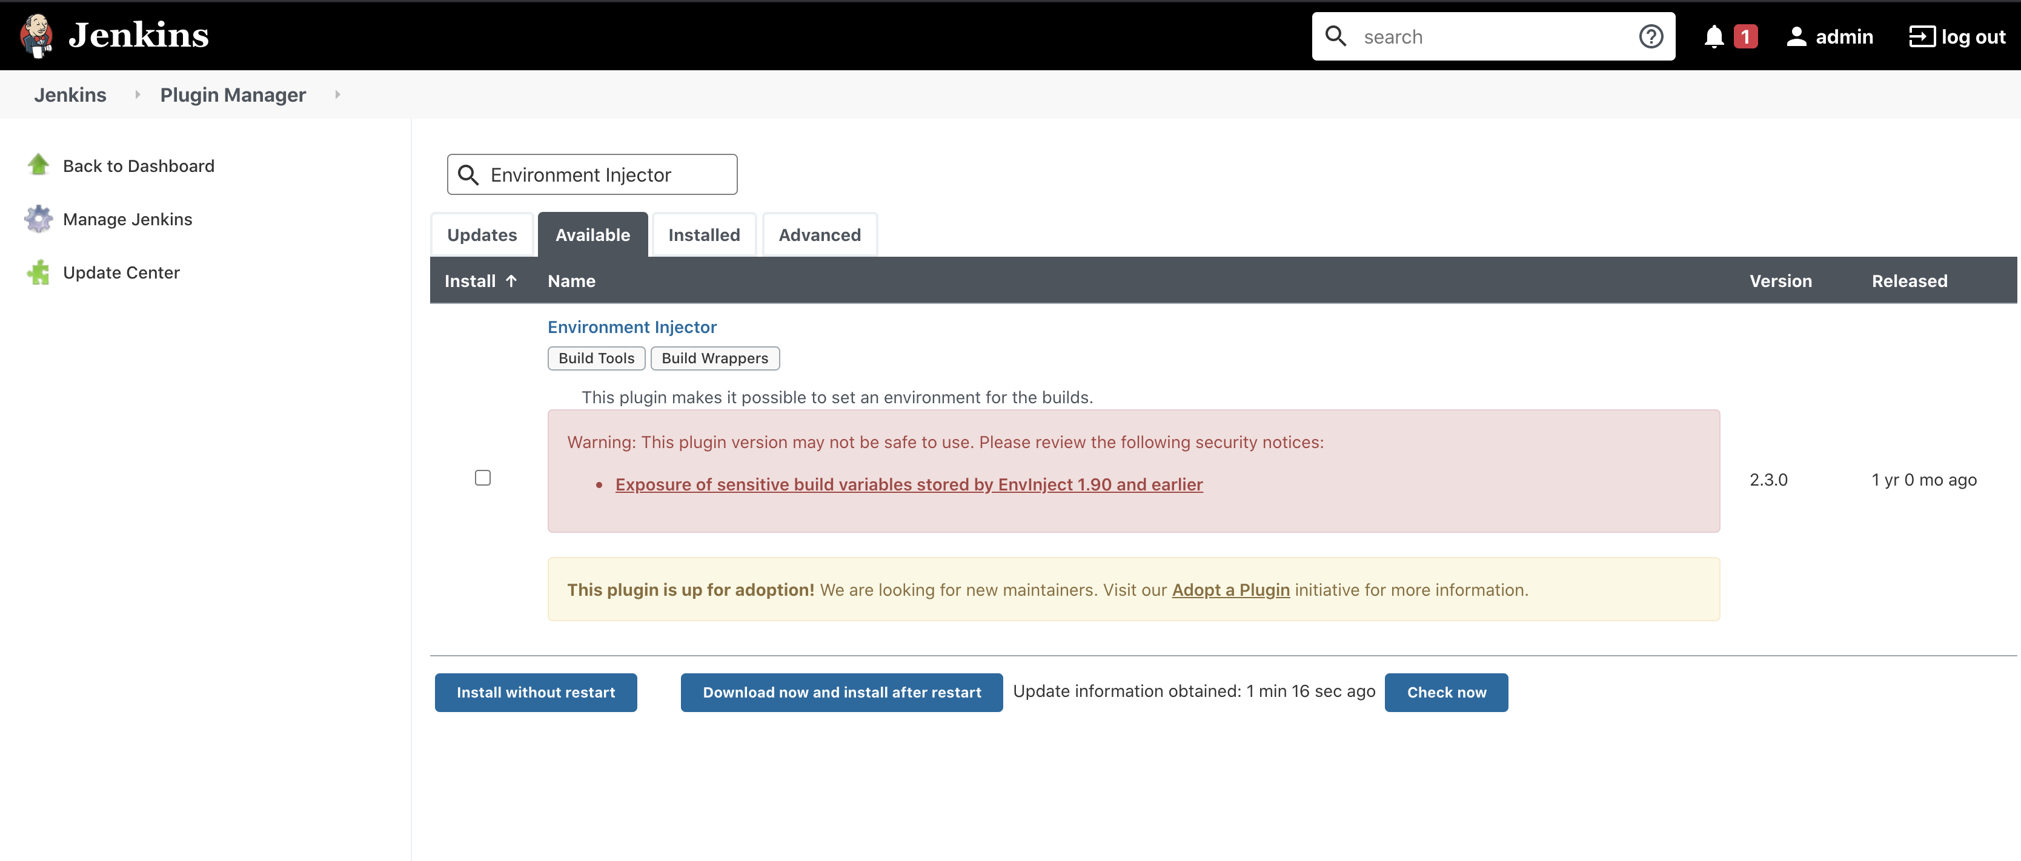Viewport: 2021px width, 861px height.
Task: Go to Jenkins breadcrumb
Action: [70, 95]
